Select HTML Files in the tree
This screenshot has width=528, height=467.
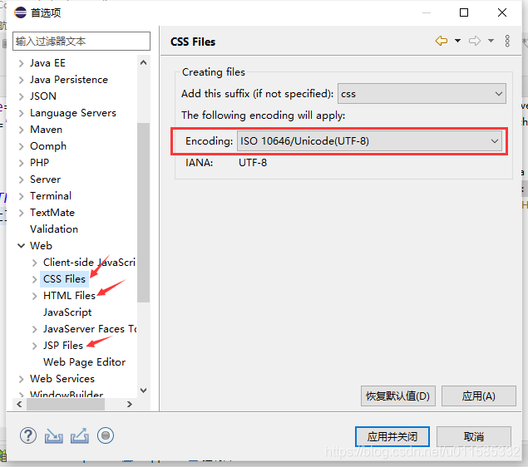tap(69, 296)
